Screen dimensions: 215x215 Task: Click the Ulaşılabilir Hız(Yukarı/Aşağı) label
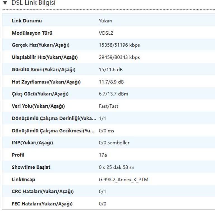coord(45,57)
